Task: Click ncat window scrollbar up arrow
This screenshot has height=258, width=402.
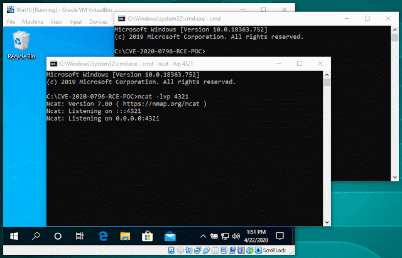Action: pos(327,75)
